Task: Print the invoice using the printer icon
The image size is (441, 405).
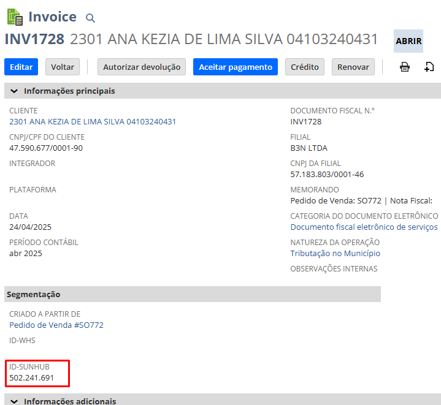Action: [x=405, y=67]
